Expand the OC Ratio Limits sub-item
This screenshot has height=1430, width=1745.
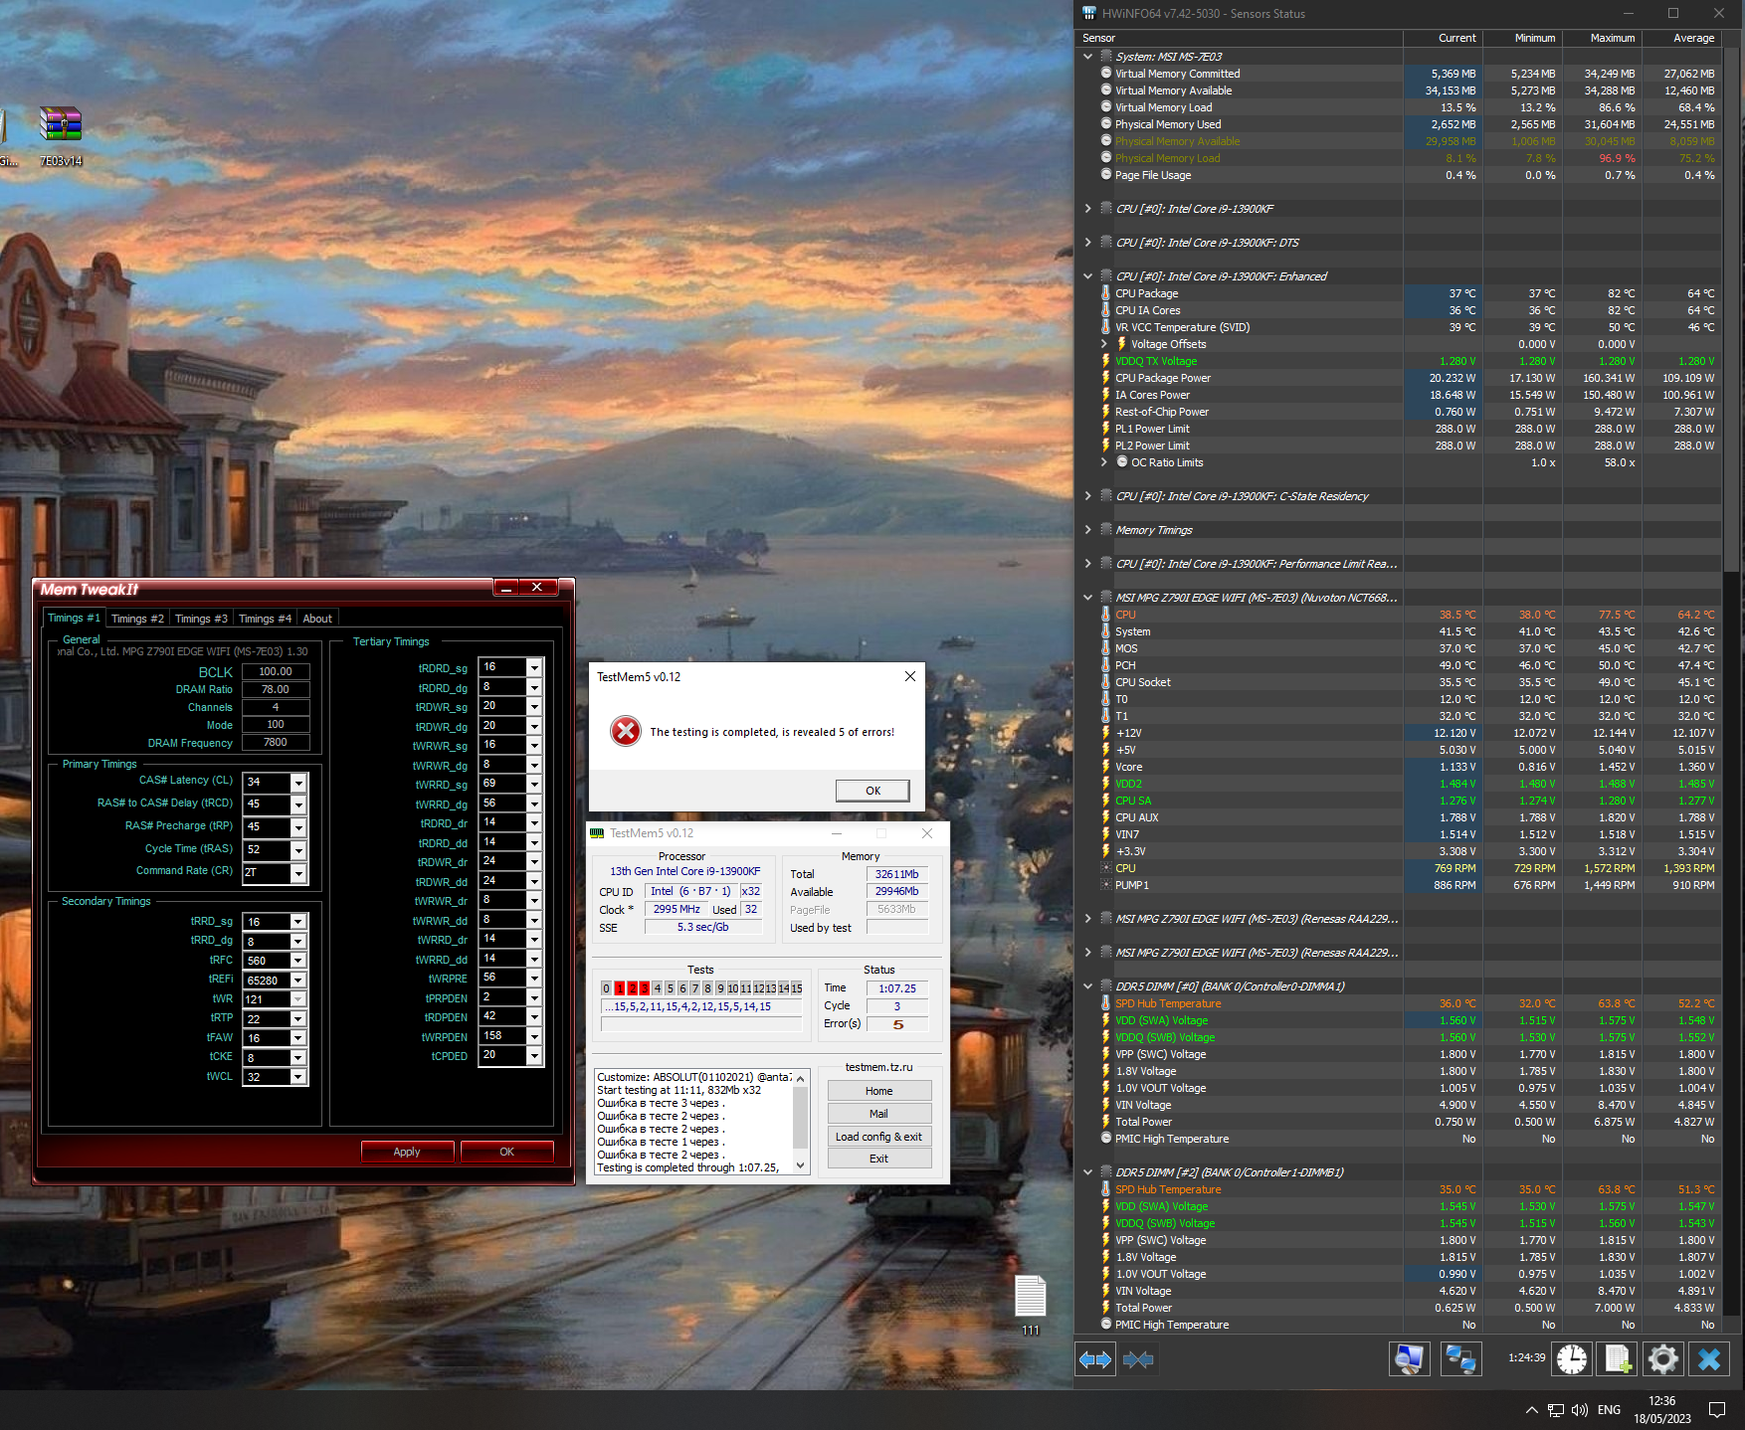[x=1104, y=462]
